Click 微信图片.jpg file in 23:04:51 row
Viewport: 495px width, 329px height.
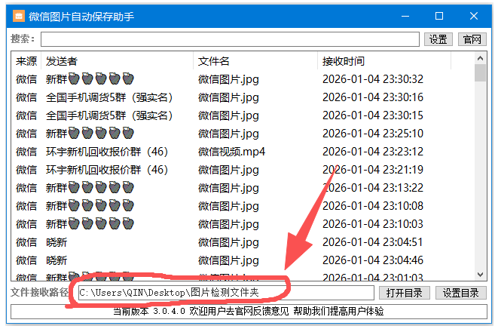point(228,243)
